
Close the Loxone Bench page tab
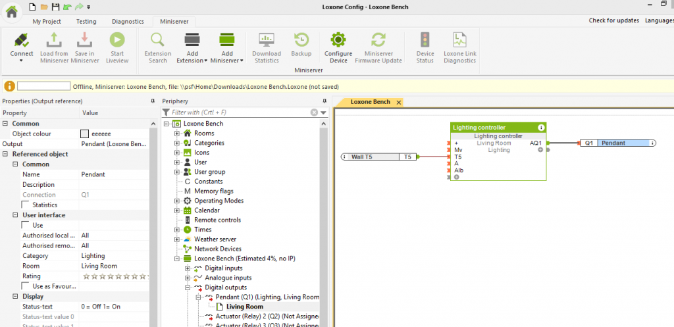coord(399,102)
